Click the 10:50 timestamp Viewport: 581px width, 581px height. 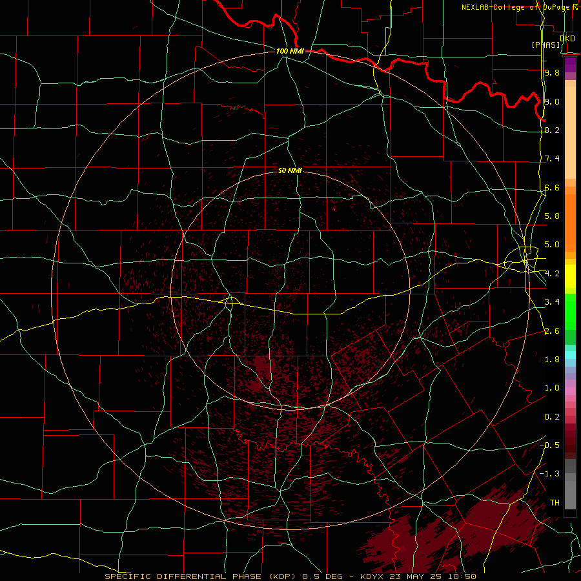tap(464, 576)
